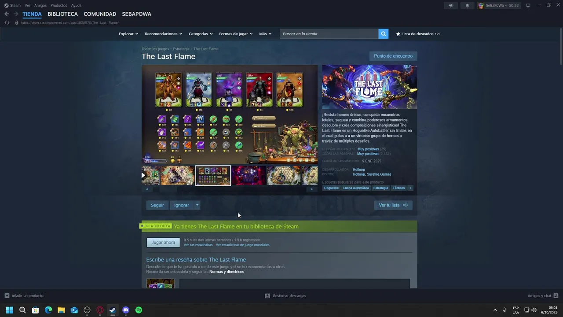The height and width of the screenshot is (317, 563).
Task: Select the purple battle screenshot thumbnail
Action: (249, 175)
